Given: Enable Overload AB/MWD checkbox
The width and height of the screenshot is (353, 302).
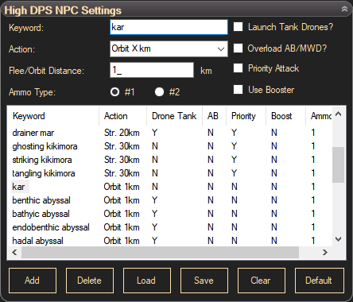Looking at the screenshot, I should tap(238, 48).
